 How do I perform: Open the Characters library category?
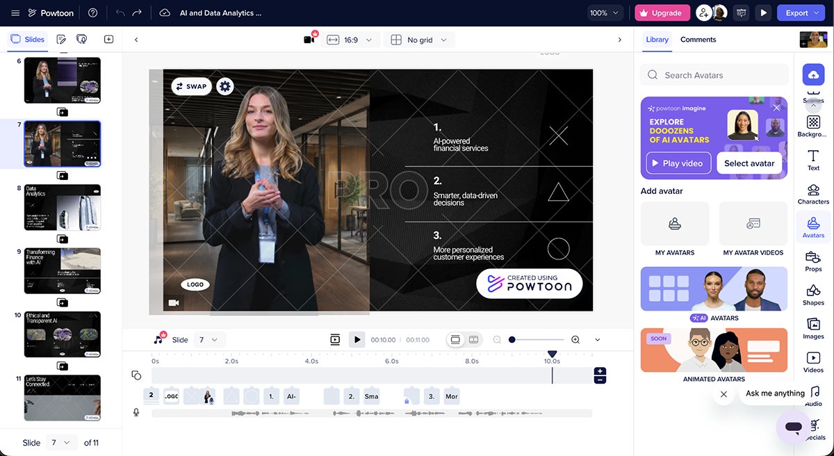813,195
